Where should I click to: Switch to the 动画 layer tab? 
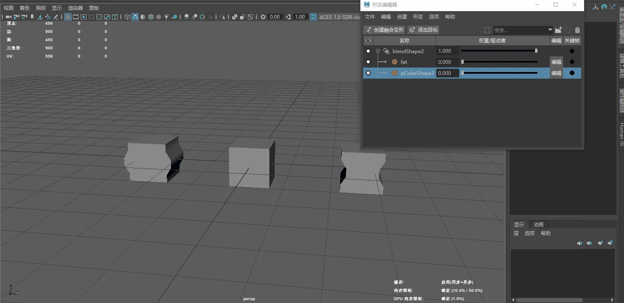538,224
